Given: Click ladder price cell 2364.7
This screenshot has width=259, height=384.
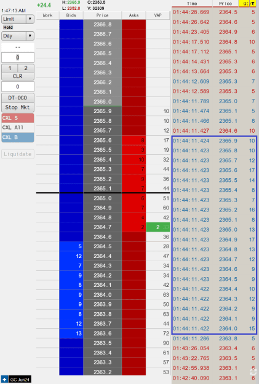Looking at the screenshot, I should [x=103, y=227].
